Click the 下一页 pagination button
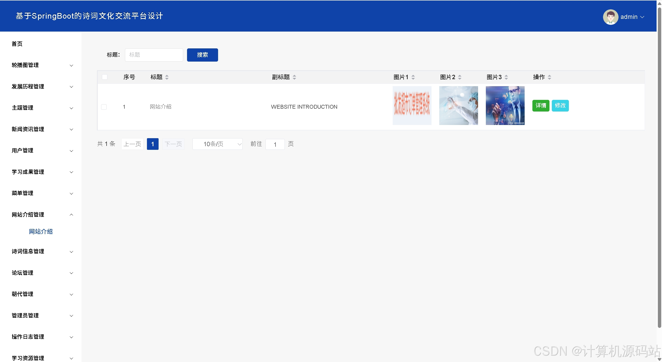662x362 pixels. point(173,144)
